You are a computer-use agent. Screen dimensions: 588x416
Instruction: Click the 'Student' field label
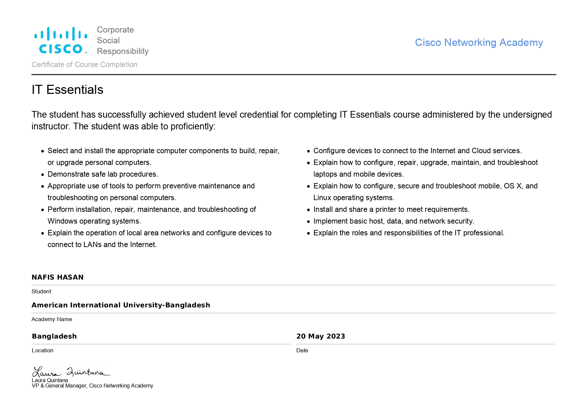pos(42,292)
